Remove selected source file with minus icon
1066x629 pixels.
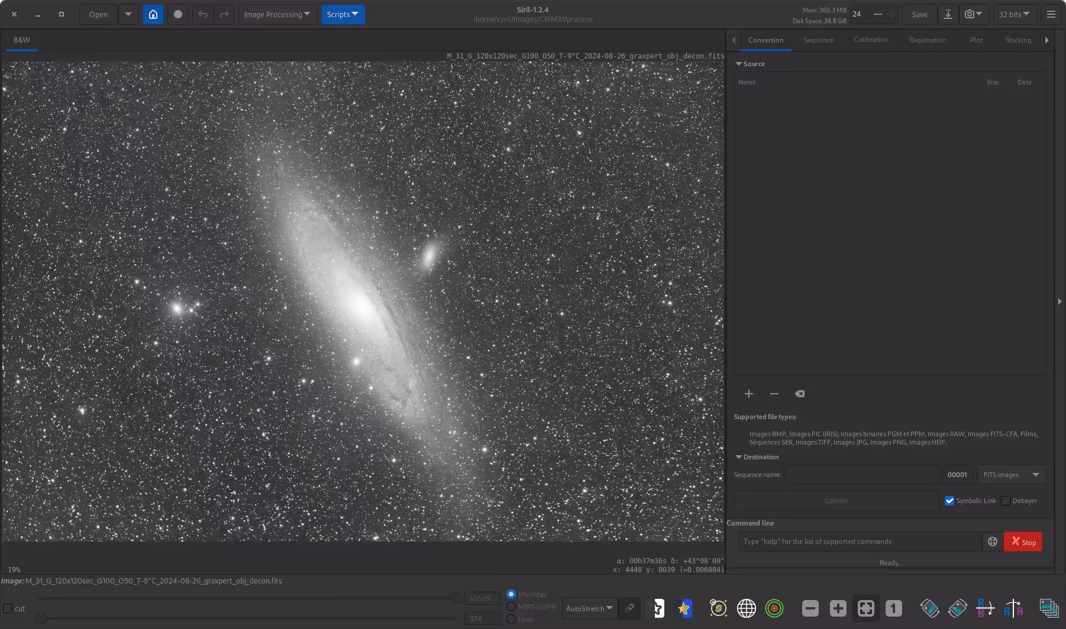774,394
